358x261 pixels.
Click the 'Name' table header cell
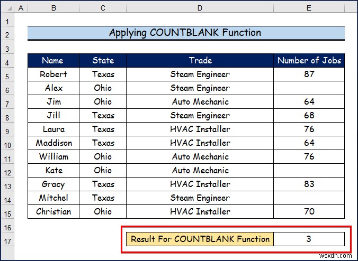(53, 61)
